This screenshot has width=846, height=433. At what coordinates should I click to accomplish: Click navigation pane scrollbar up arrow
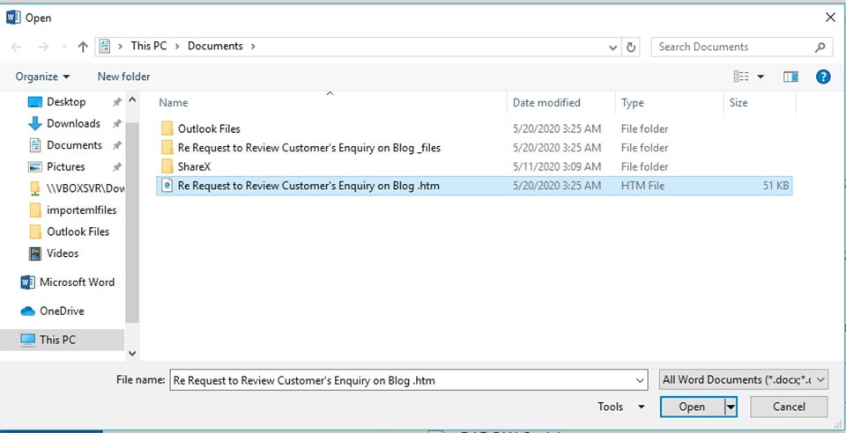point(132,99)
